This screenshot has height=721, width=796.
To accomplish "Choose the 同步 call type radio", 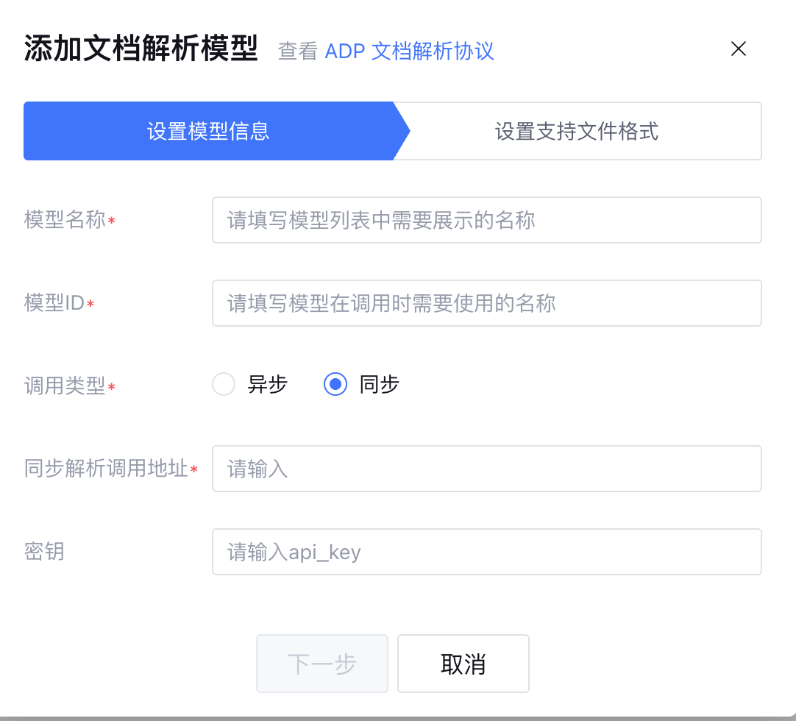I will pyautogui.click(x=335, y=384).
